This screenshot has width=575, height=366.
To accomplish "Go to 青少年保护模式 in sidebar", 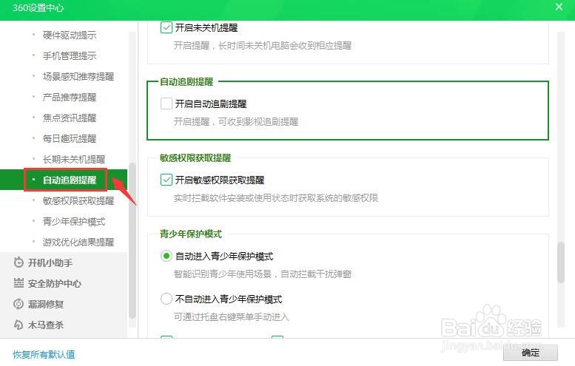I will click(74, 221).
